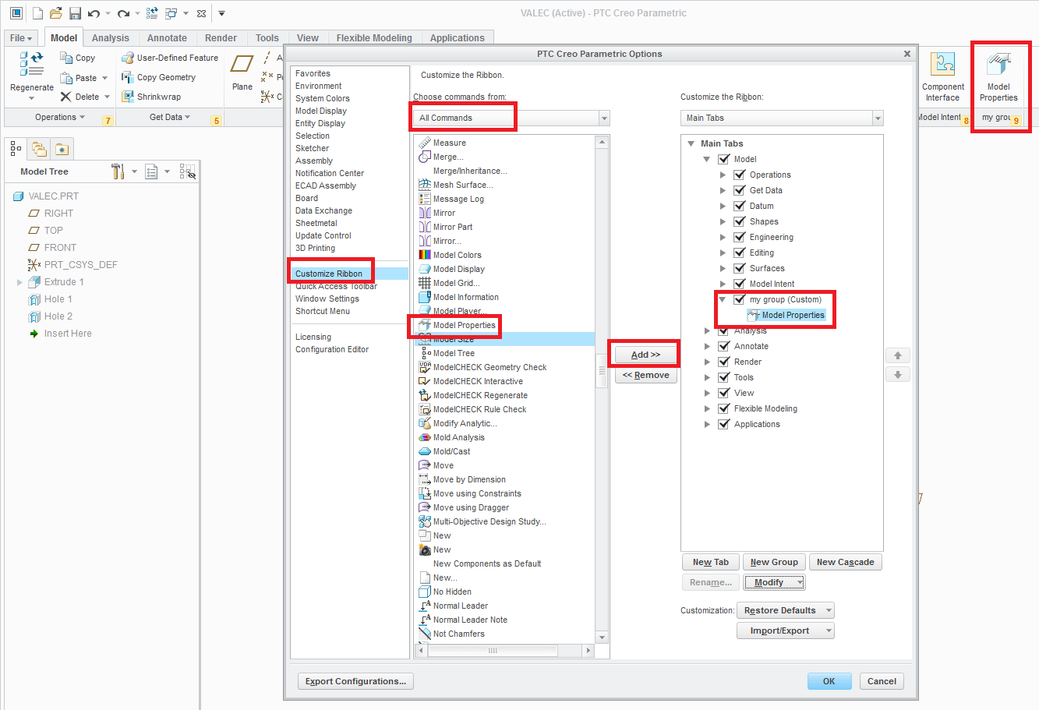Viewport: 1039px width, 710px height.
Task: Collapse the Main Tabs root node
Action: (691, 143)
